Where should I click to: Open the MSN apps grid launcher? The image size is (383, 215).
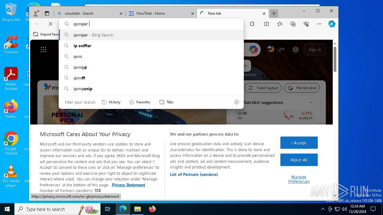tap(43, 50)
